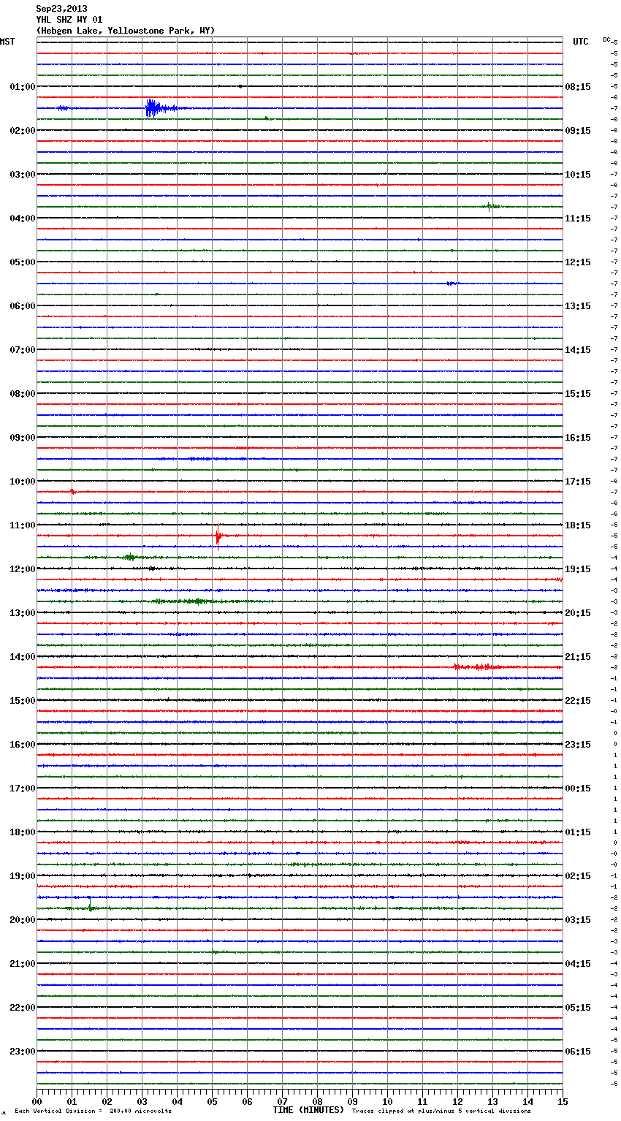The height and width of the screenshot is (1121, 621).
Task: Click the date label Sep23,2013
Action: 61,9
